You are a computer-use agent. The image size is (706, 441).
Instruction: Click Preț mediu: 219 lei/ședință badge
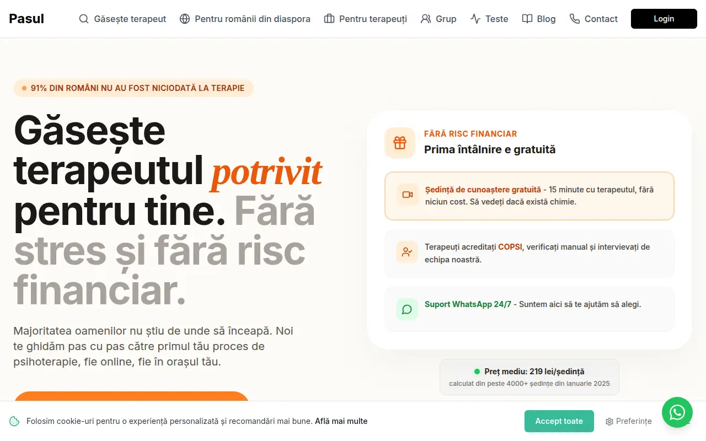click(x=529, y=377)
